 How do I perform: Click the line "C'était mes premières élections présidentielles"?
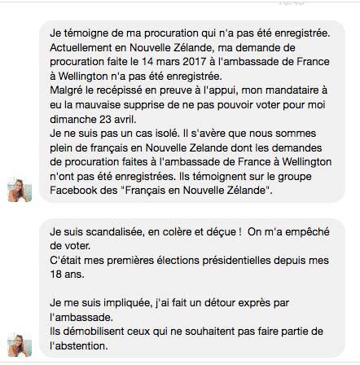point(189,260)
